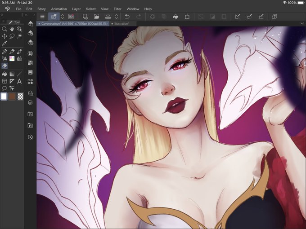Toggle Snap to Grid
The image size is (306, 229).
(x=261, y=17)
